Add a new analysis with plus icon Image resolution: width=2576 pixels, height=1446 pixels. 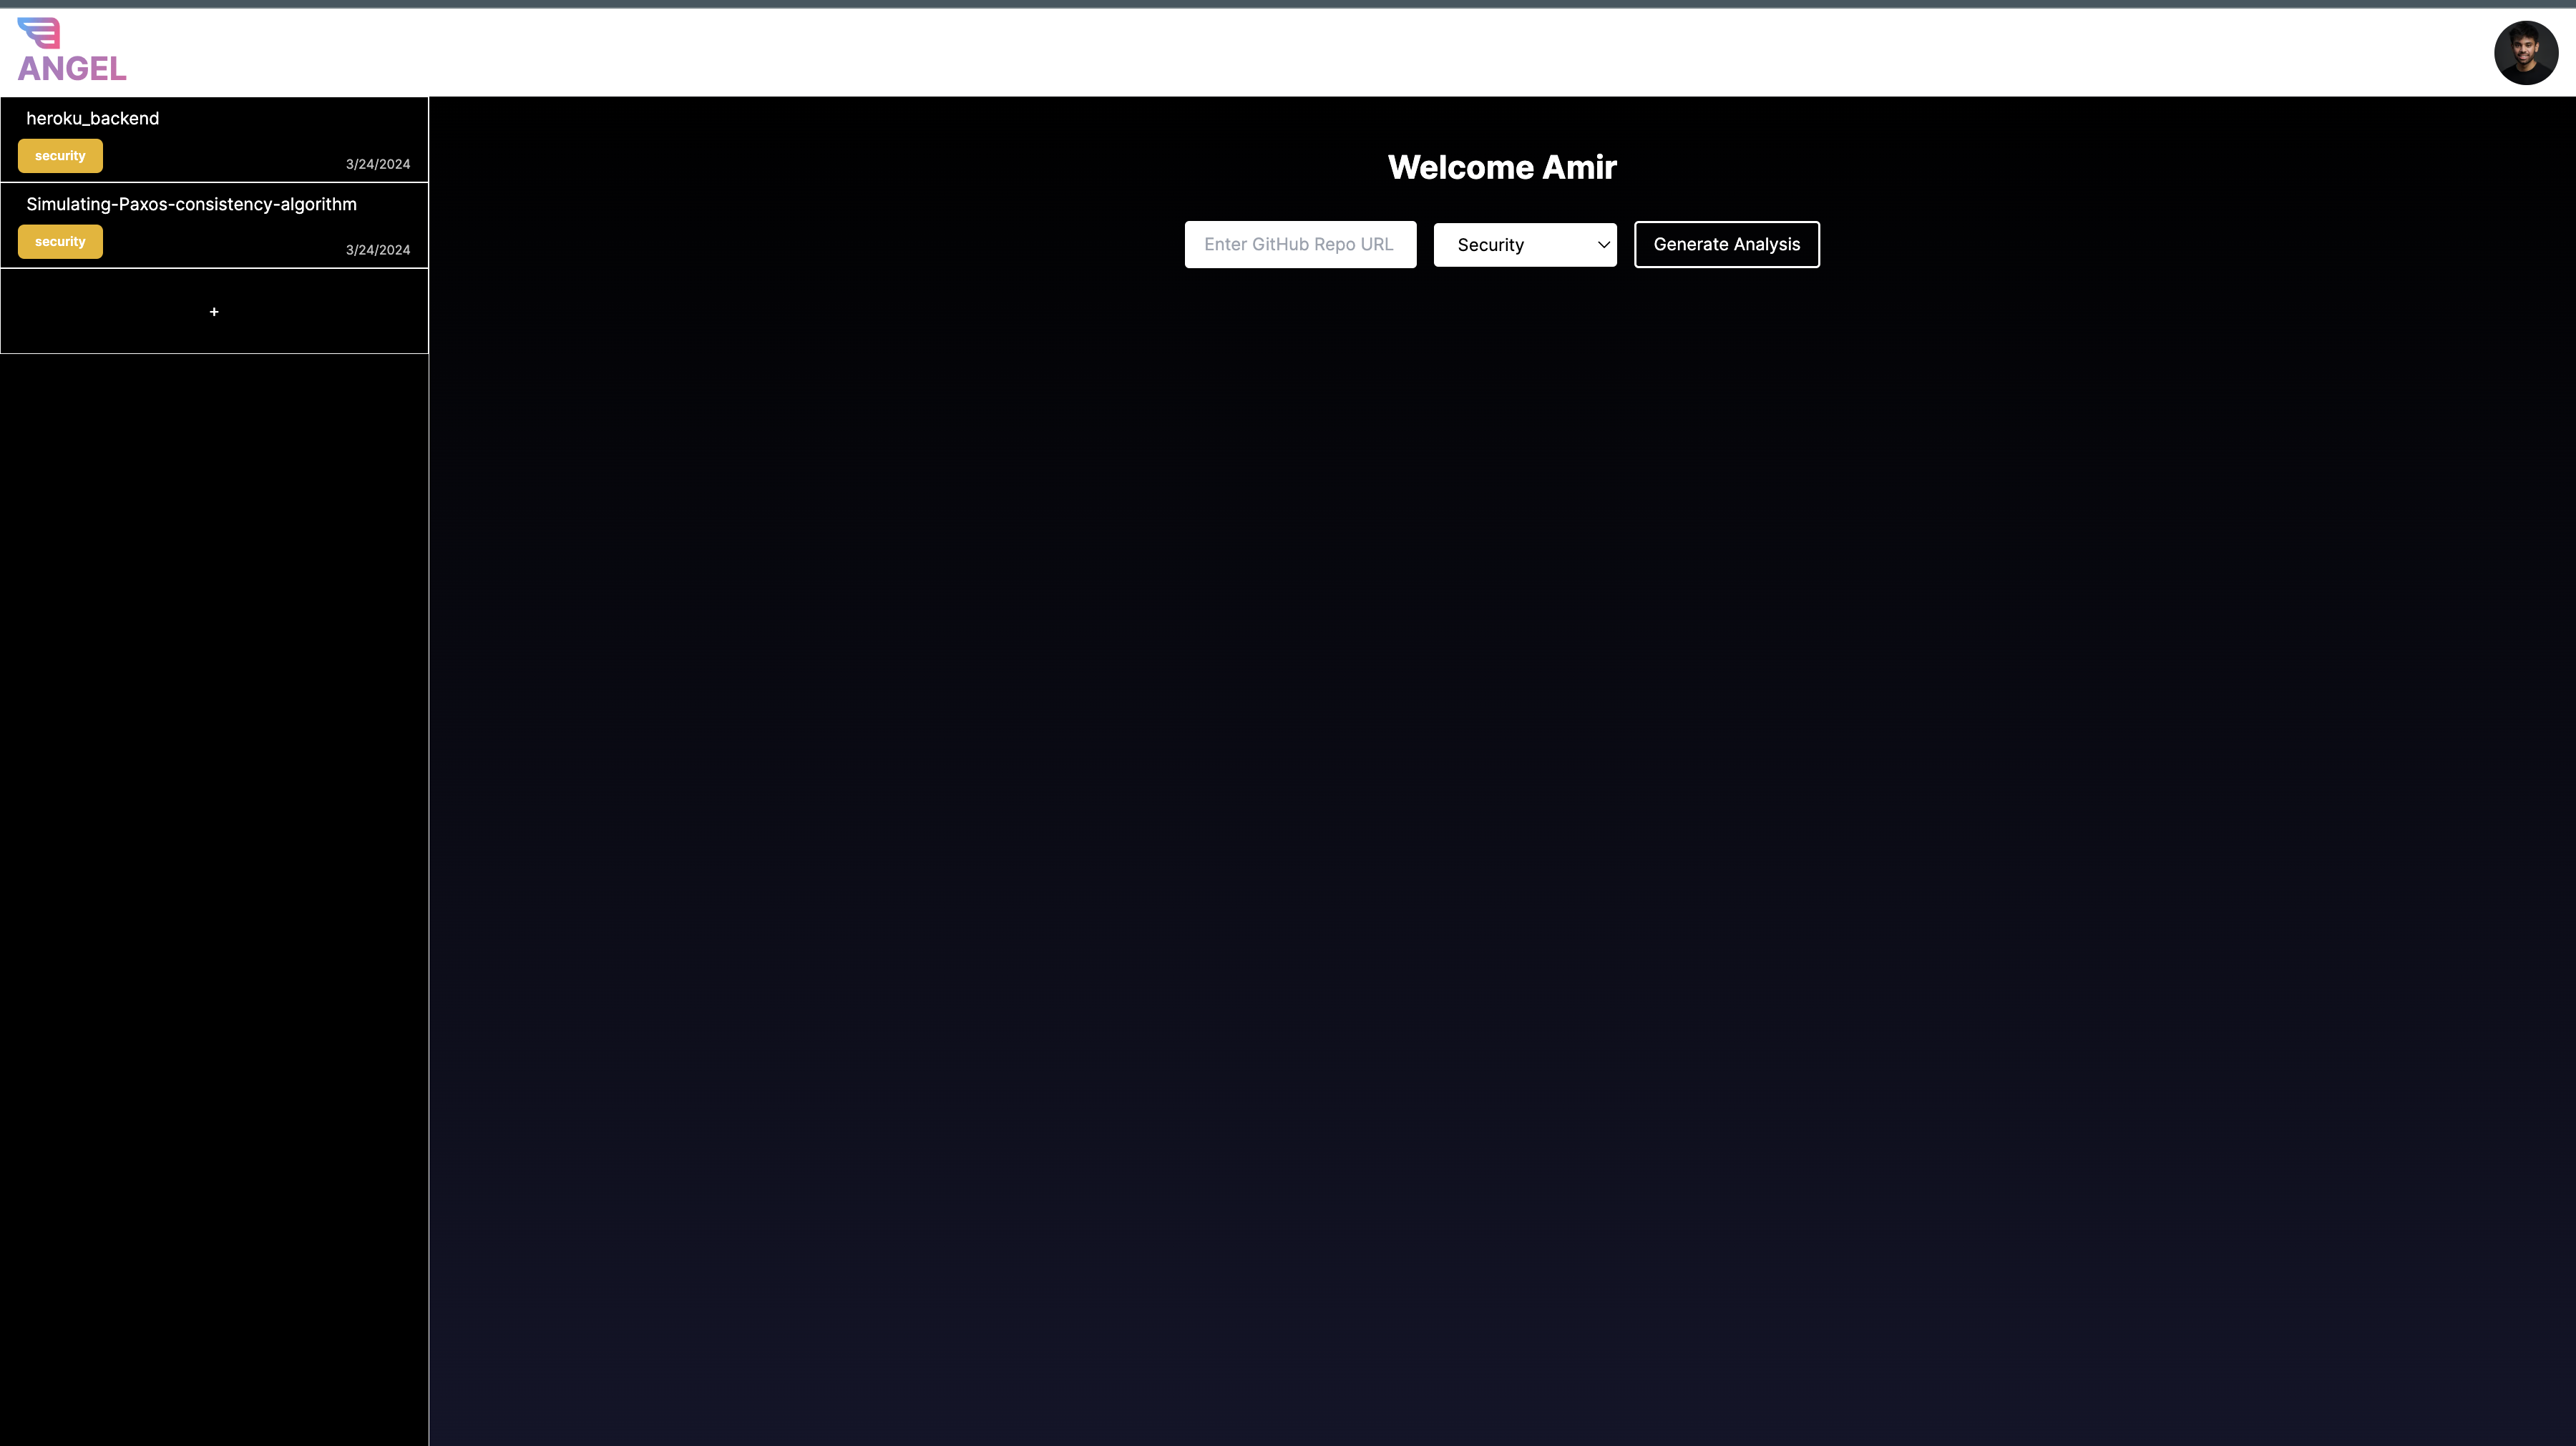pyautogui.click(x=214, y=312)
